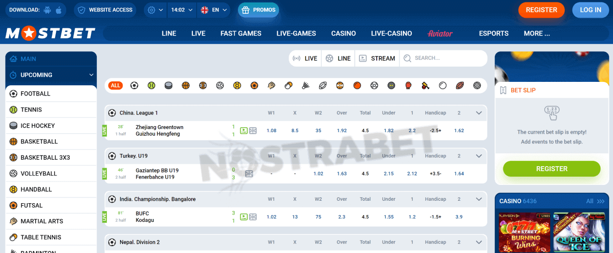This screenshot has height=253, width=613.
Task: Open live stream for BUFC vs Kodagu
Action: click(244, 217)
